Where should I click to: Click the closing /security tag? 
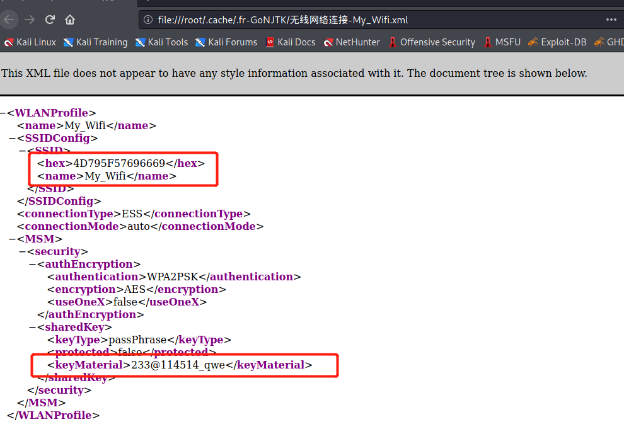pyautogui.click(x=59, y=390)
